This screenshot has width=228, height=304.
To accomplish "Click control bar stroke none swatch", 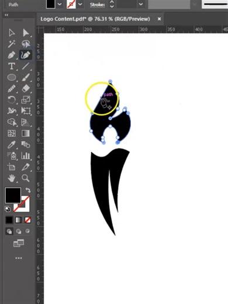I will [71, 4].
